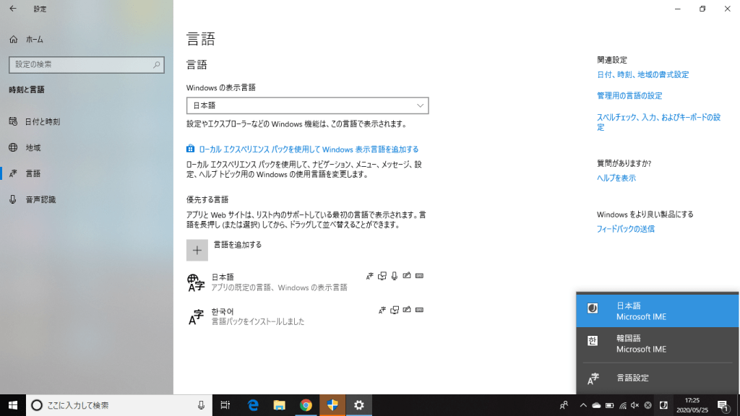Open the 音声認識 settings section

[x=40, y=199]
